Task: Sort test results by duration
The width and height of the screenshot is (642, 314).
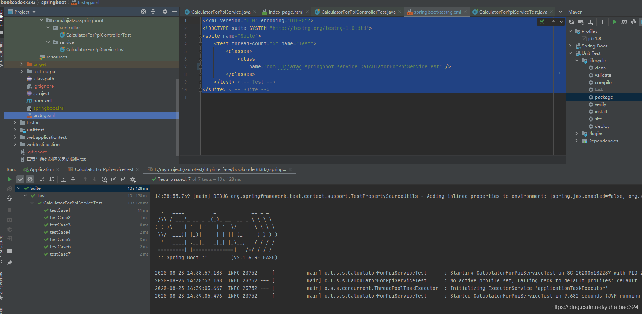Action: (x=52, y=179)
